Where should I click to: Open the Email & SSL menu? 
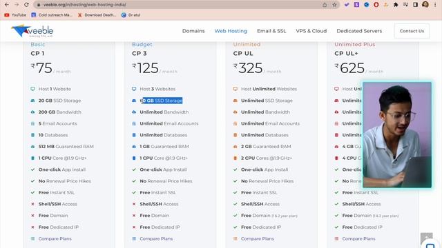point(271,31)
